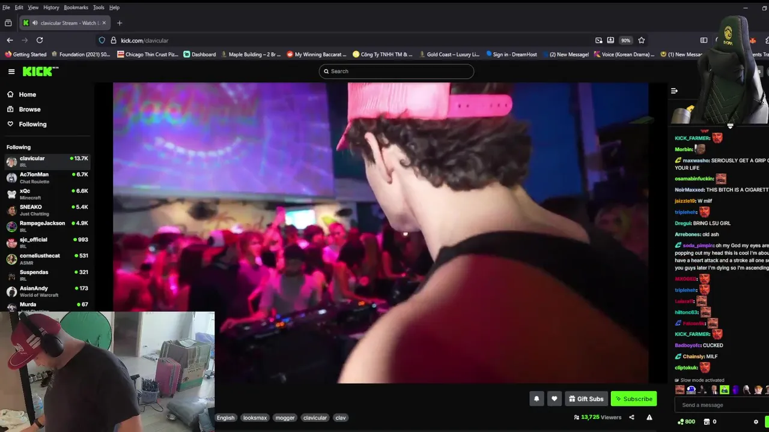
Task: Click the mogger tag
Action: coord(285,418)
